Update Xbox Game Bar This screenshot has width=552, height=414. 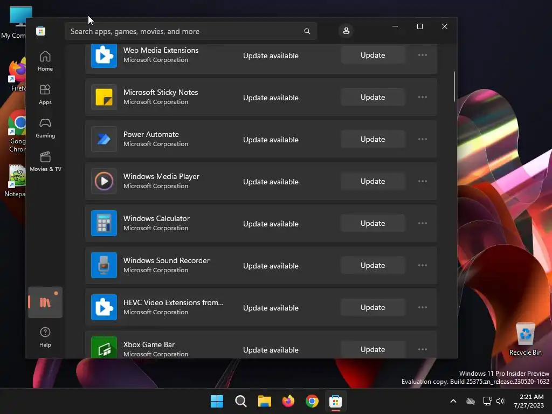click(373, 349)
